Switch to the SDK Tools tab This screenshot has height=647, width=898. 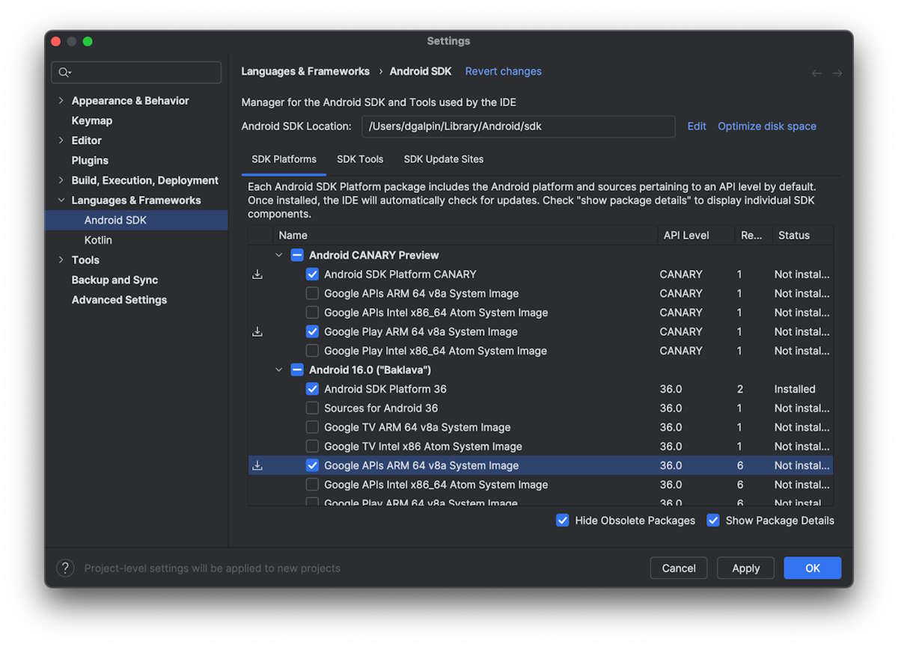(360, 159)
